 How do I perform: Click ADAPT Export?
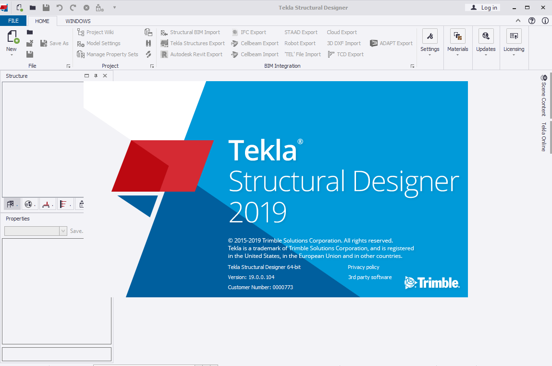tap(391, 43)
